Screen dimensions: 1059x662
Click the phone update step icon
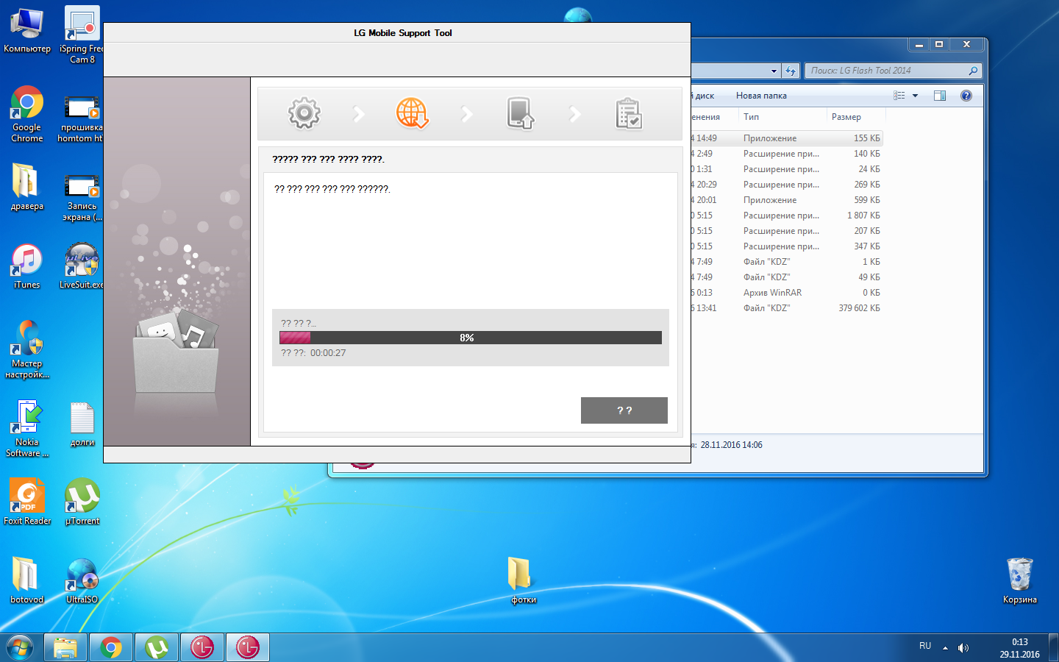tap(520, 113)
